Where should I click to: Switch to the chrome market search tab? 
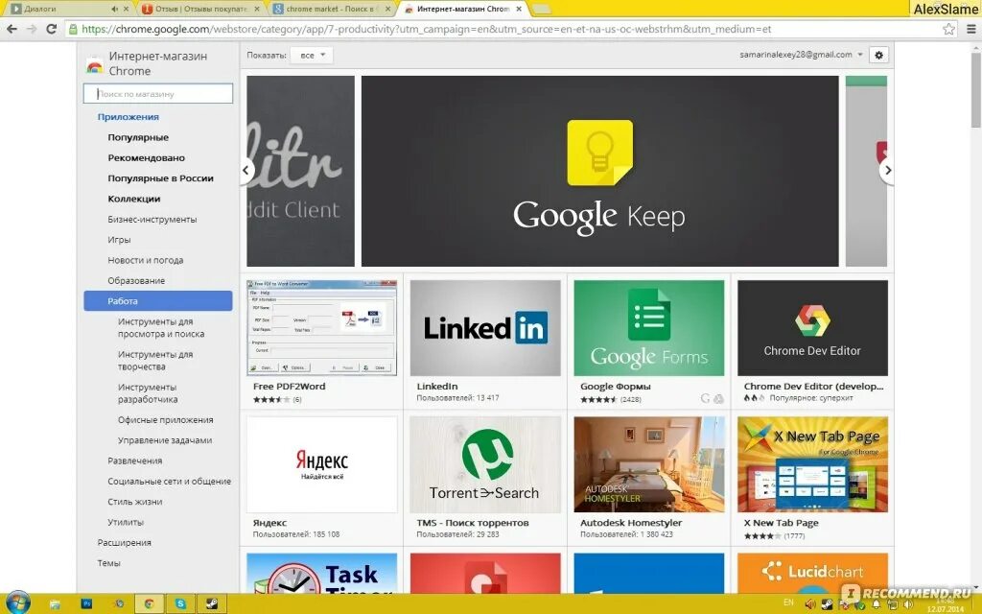tap(332, 9)
